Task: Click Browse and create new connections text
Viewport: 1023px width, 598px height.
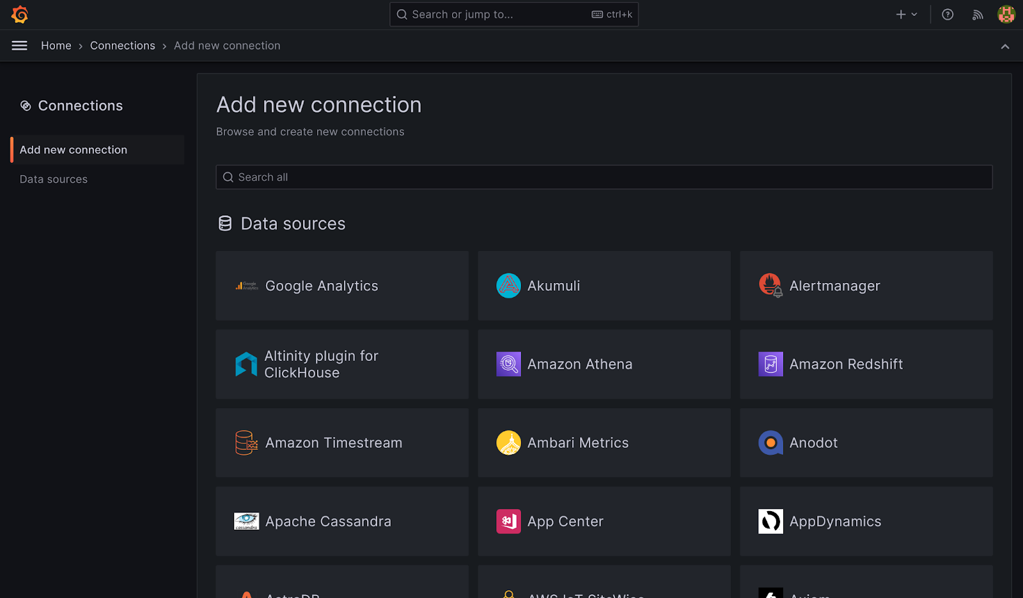Action: (310, 132)
